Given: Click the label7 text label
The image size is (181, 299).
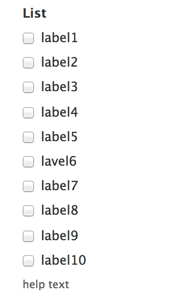Looking at the screenshot, I should point(60,185).
